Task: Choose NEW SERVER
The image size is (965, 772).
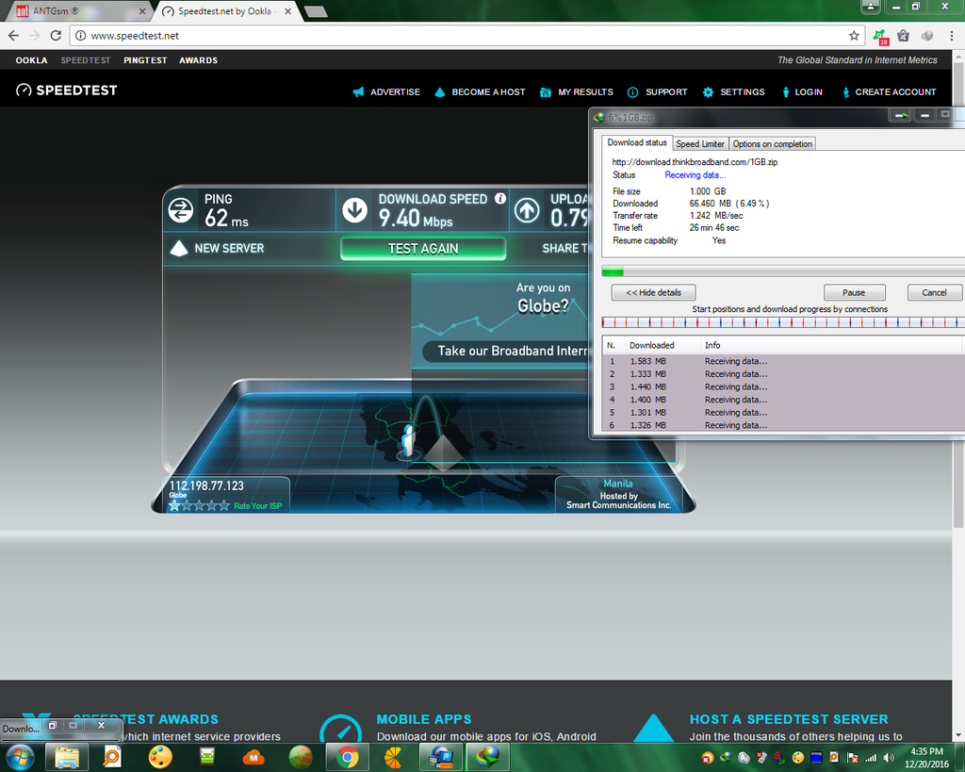Action: point(217,248)
